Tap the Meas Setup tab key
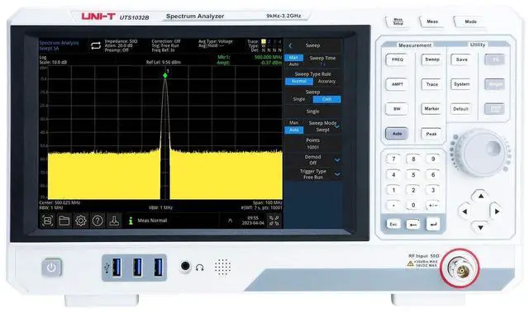Image resolution: width=529 pixels, height=313 pixels. 398,21
